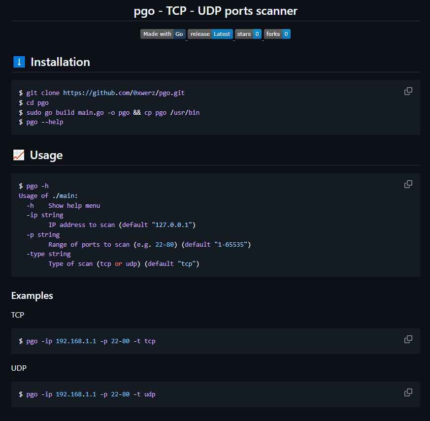Click the Installation section heading
The height and width of the screenshot is (421, 430).
[x=60, y=62]
